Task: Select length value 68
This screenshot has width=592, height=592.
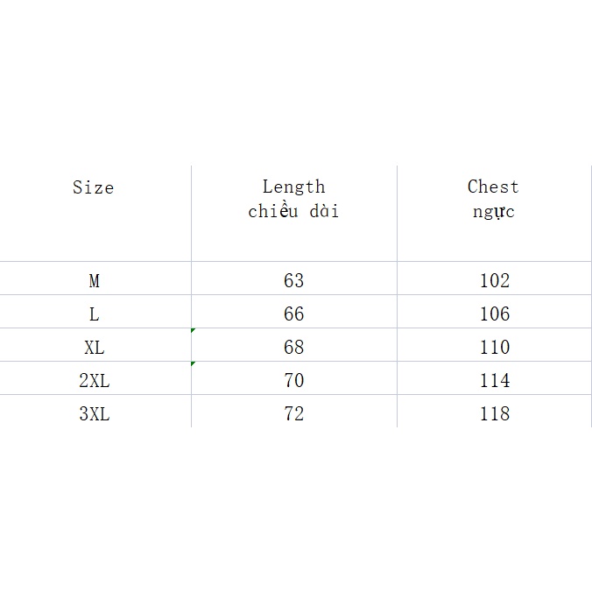Action: pyautogui.click(x=293, y=347)
